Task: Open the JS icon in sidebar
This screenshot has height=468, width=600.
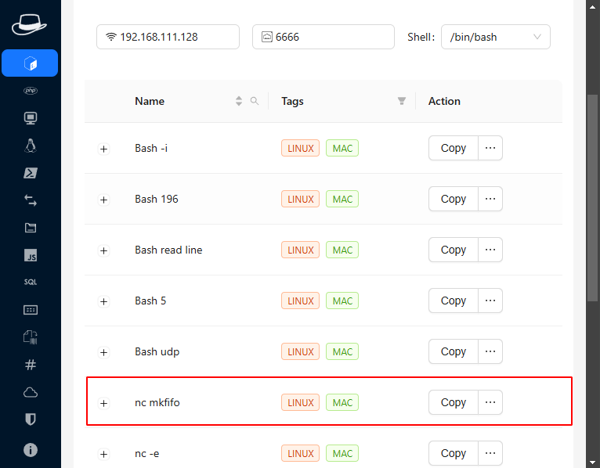Action: click(x=31, y=255)
